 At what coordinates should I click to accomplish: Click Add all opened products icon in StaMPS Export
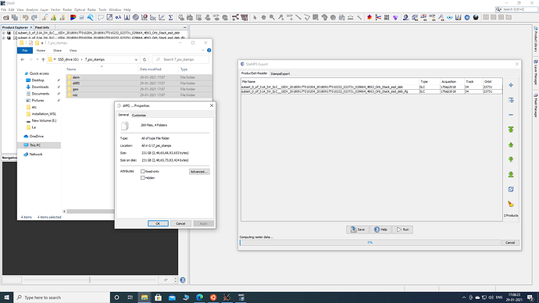pos(511,100)
